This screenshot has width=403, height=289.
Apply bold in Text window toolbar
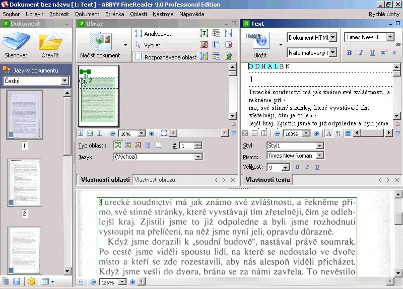coord(349,53)
